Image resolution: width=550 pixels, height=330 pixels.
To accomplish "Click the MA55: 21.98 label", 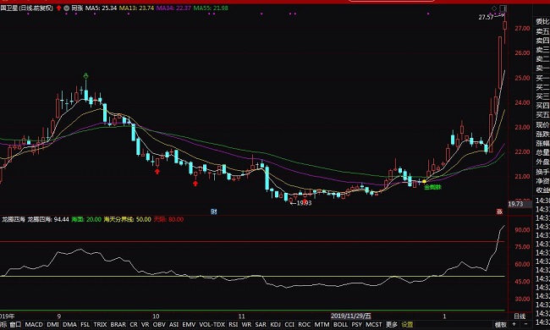I will 211,8.
